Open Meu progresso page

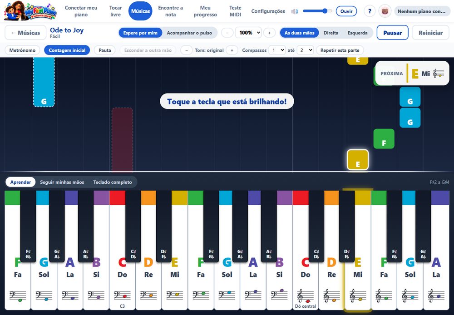pyautogui.click(x=205, y=11)
